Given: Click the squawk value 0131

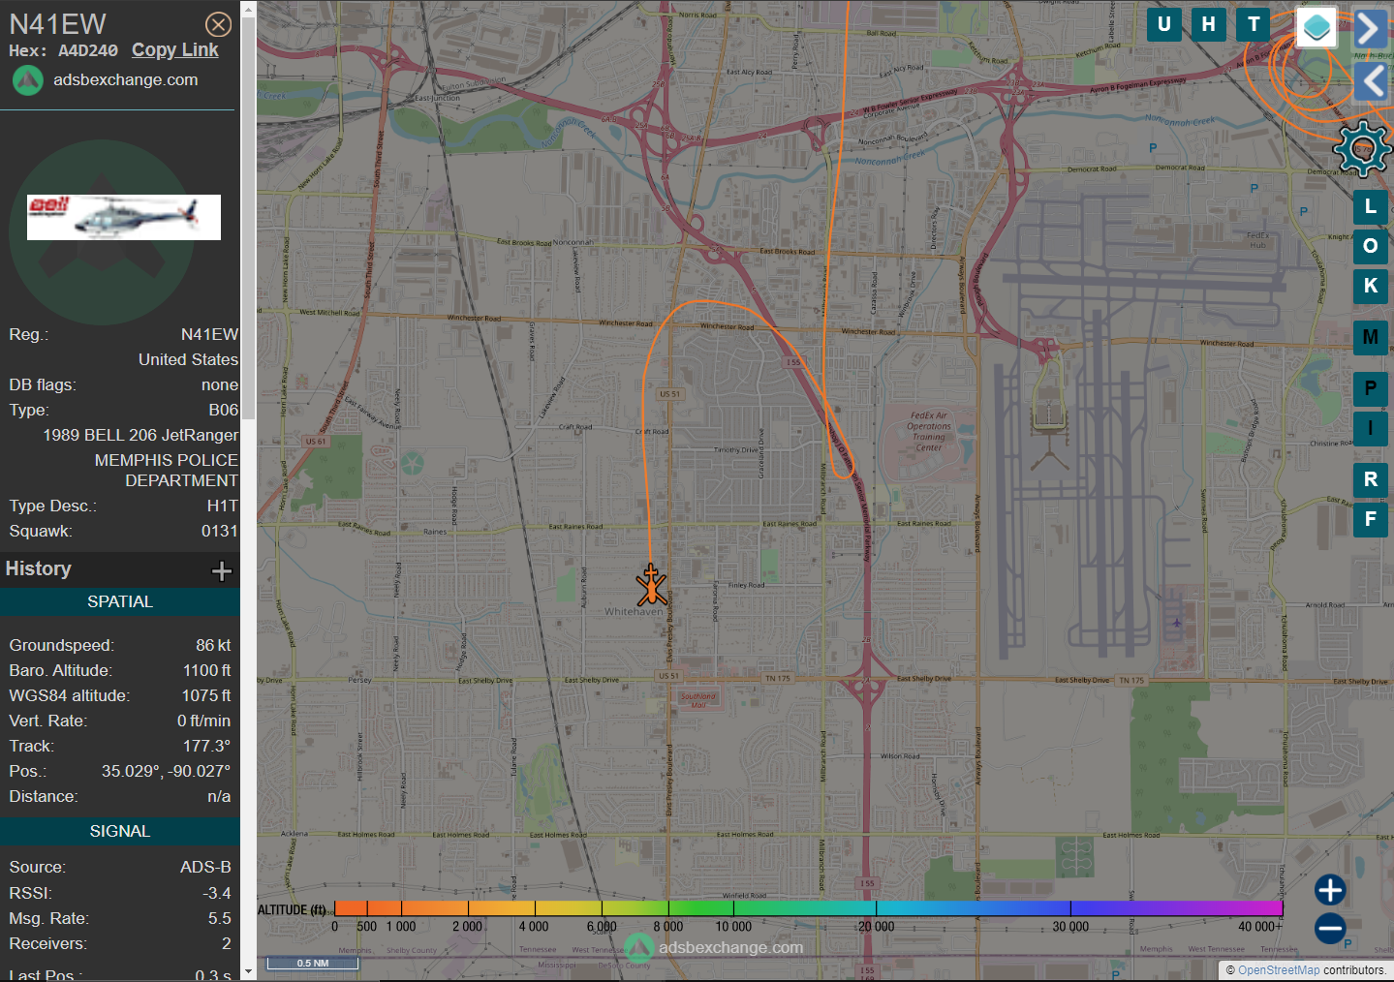Looking at the screenshot, I should [x=219, y=531].
